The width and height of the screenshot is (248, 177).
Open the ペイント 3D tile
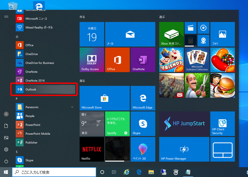(143, 149)
